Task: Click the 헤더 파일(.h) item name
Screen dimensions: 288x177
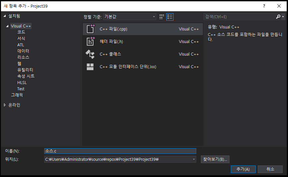Action: [x=111, y=42]
